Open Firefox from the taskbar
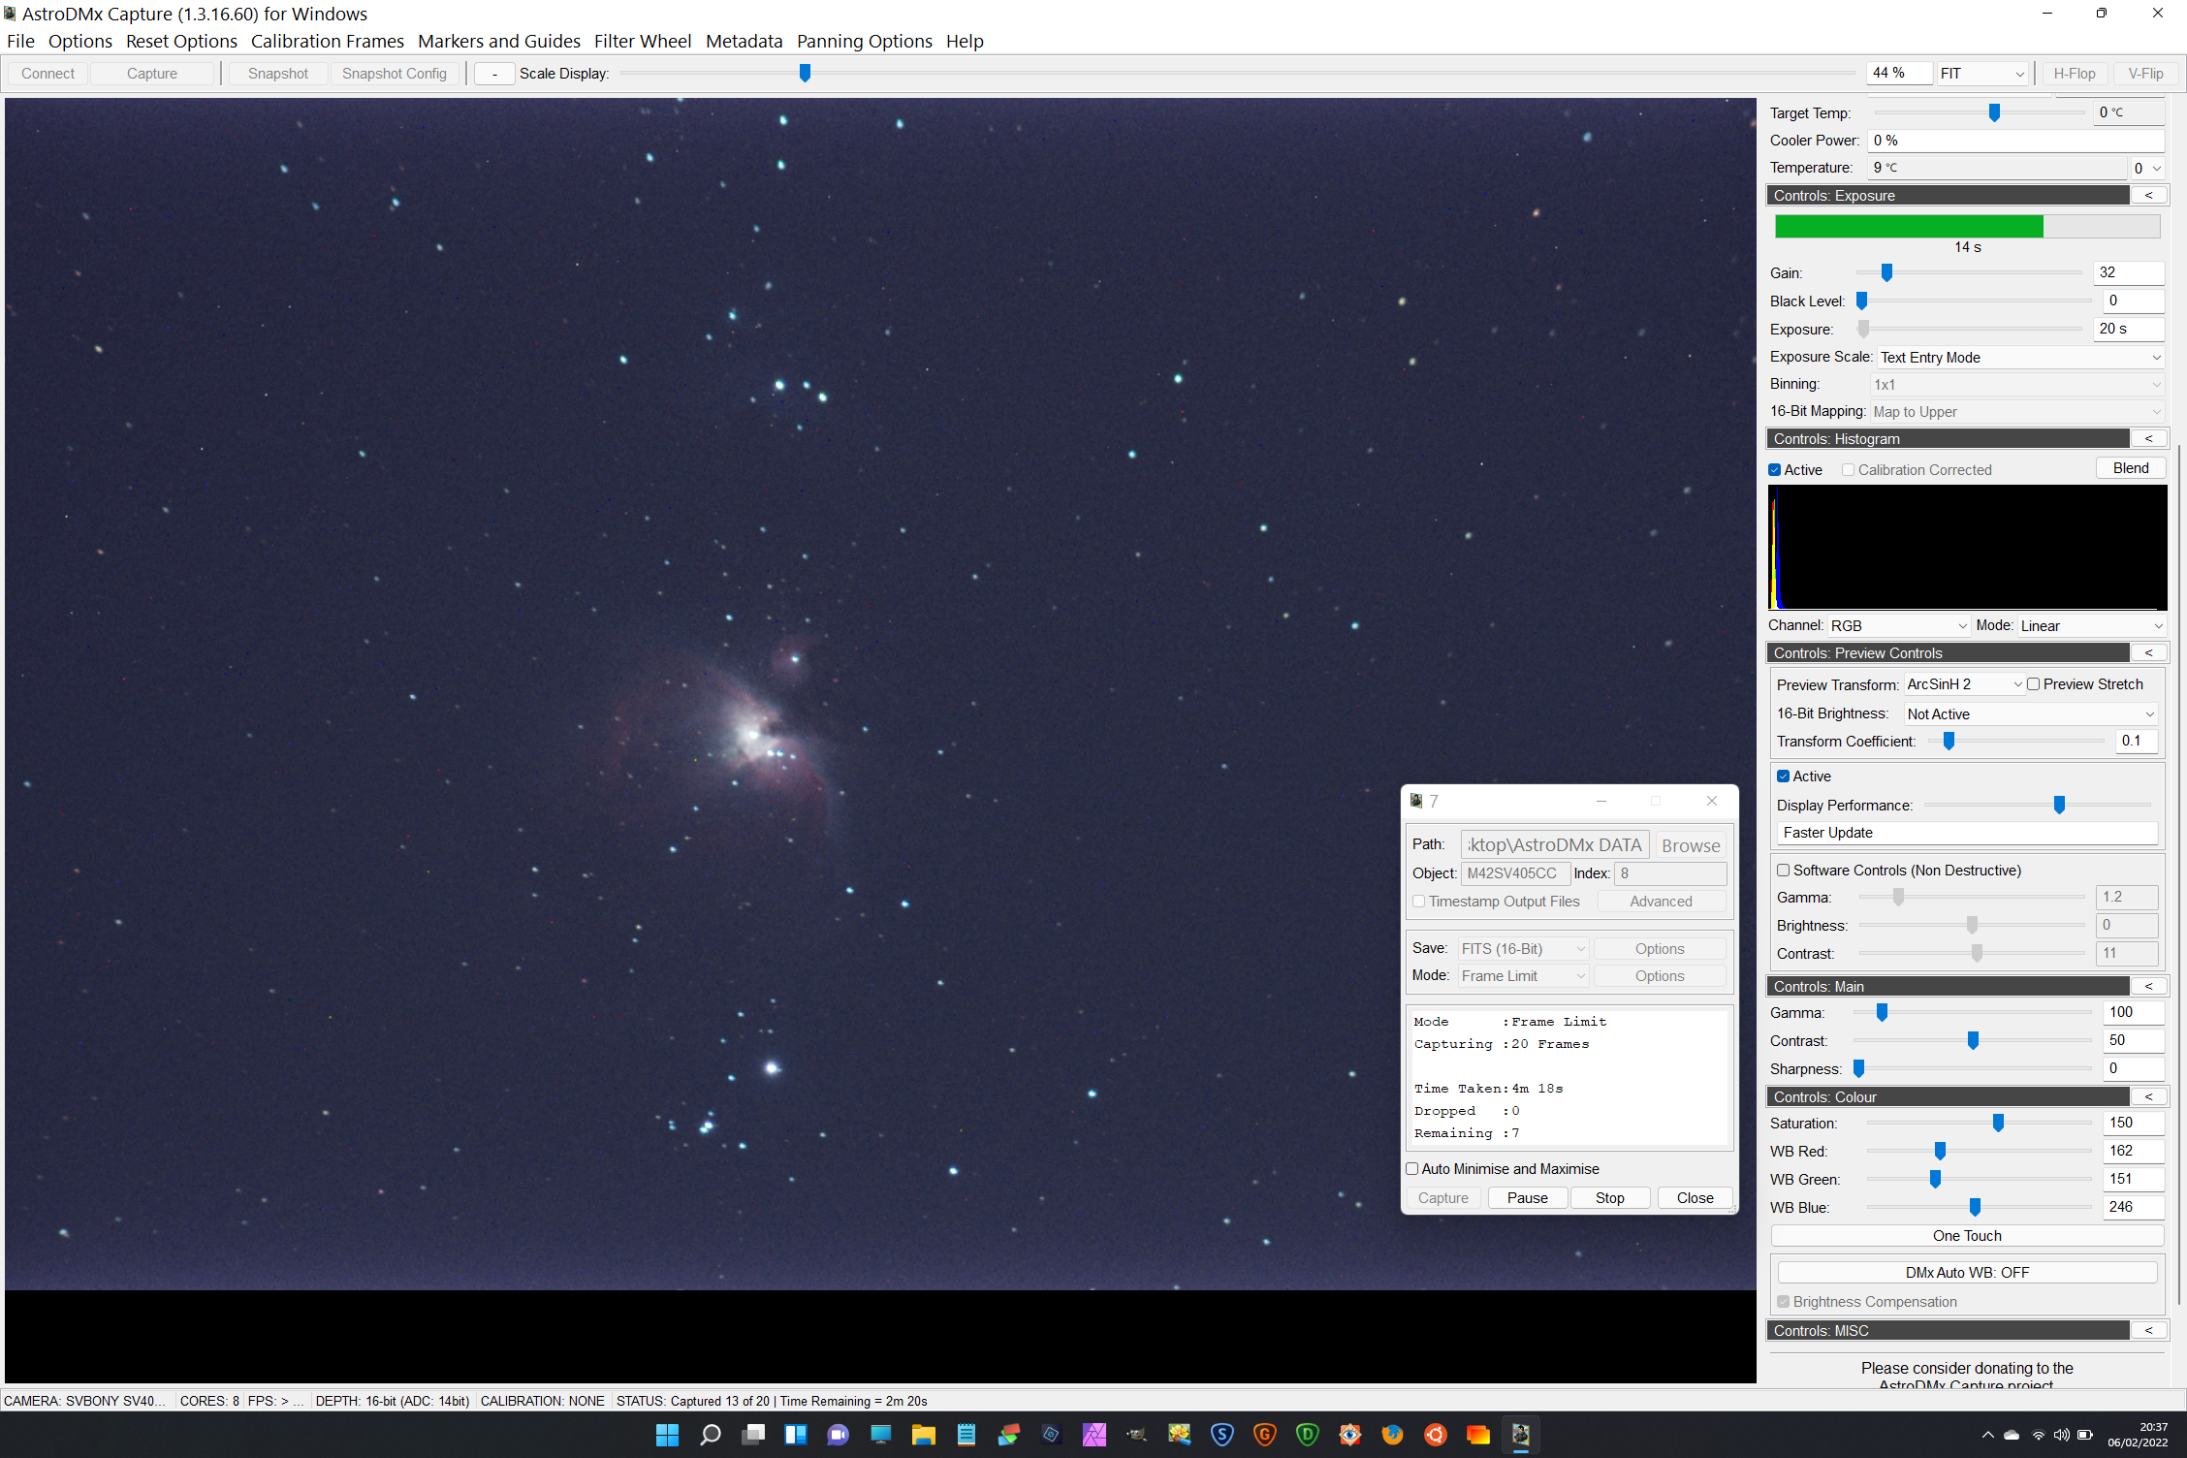2187x1458 pixels. point(1392,1435)
